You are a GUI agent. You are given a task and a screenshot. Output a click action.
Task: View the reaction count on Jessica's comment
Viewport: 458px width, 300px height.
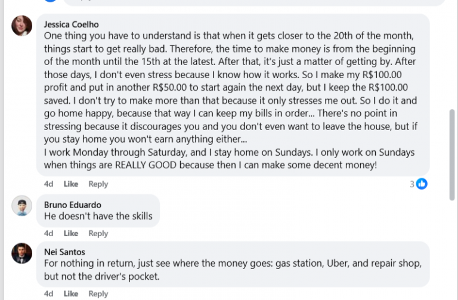point(411,184)
